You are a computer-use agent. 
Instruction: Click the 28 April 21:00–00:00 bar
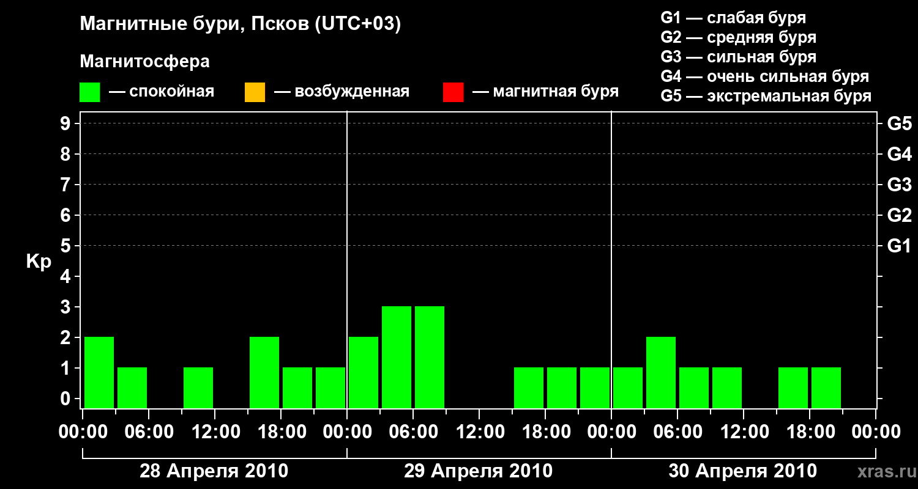pyautogui.click(x=330, y=388)
